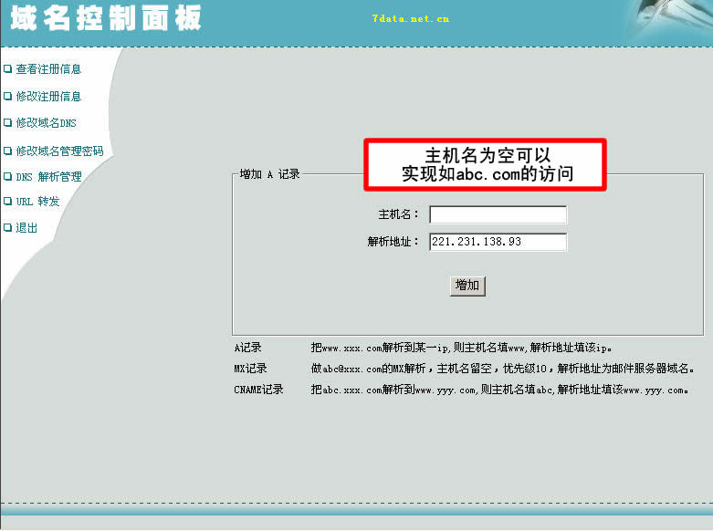Click the bullet icon beside 修改域名DNS
This screenshot has height=531, width=713.
[x=7, y=123]
